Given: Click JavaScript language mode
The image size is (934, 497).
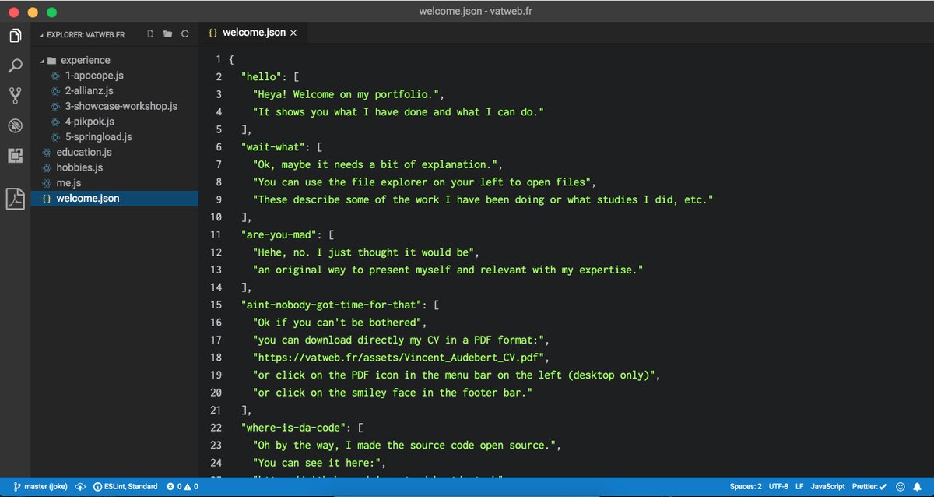Looking at the screenshot, I should click(x=828, y=487).
